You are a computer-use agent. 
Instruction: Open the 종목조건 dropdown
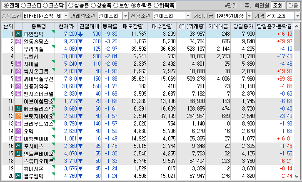coord(66,16)
